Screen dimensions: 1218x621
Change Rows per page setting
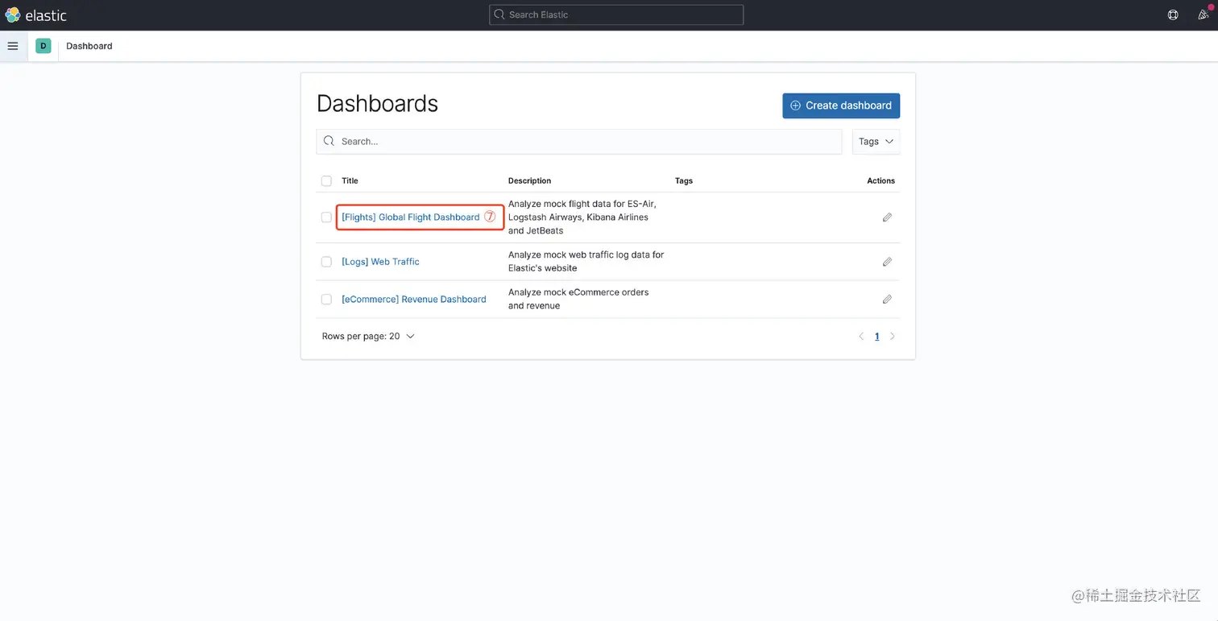click(x=368, y=337)
